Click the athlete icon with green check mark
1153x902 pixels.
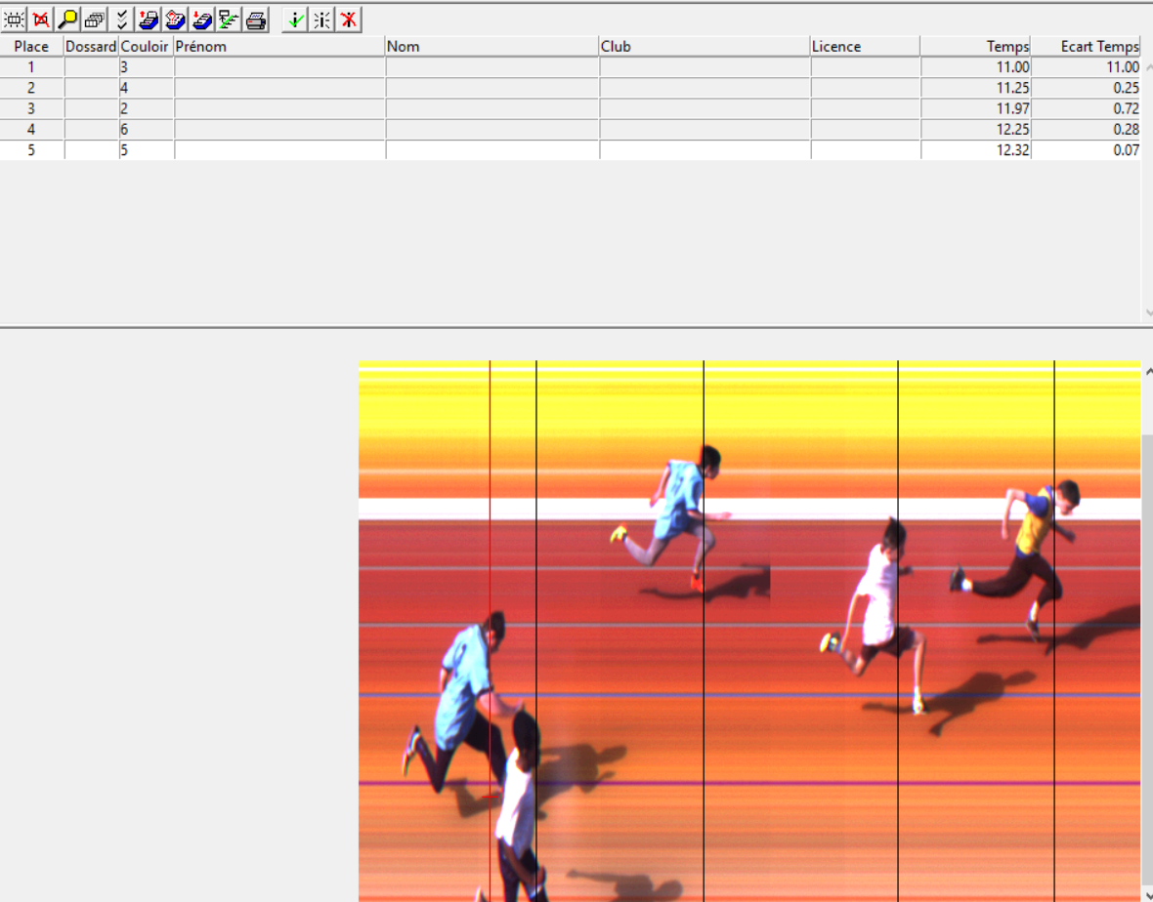point(295,20)
